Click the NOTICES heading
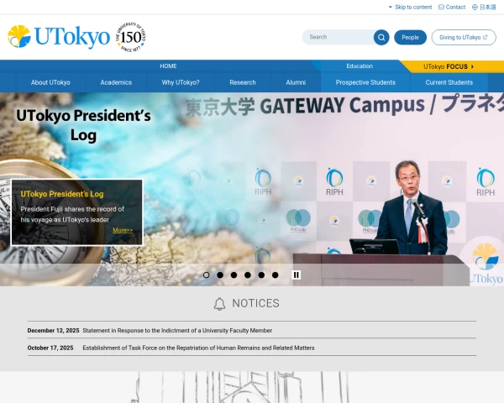 (x=256, y=303)
